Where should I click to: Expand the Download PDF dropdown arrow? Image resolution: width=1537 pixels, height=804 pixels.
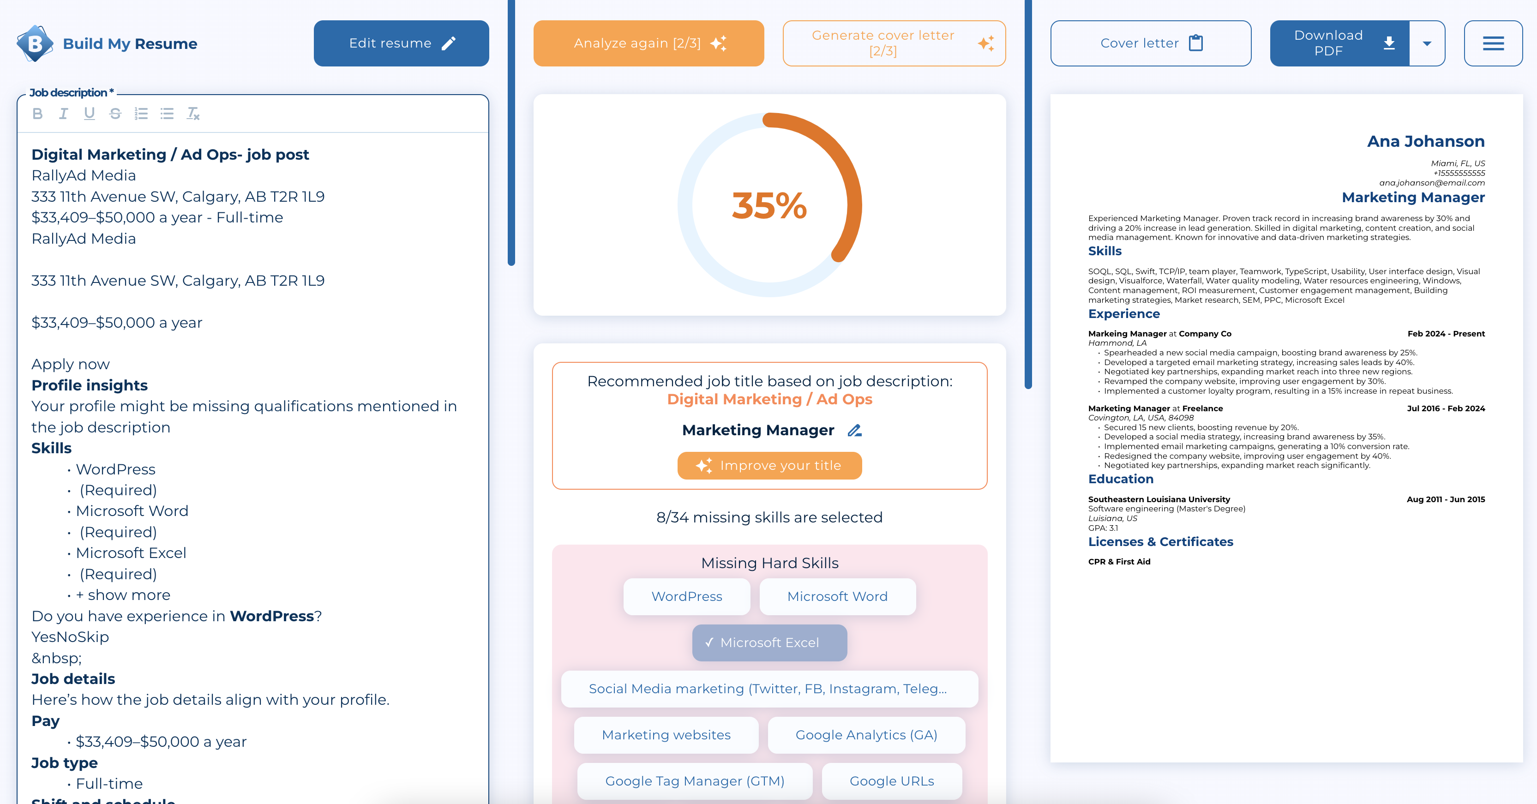point(1427,43)
